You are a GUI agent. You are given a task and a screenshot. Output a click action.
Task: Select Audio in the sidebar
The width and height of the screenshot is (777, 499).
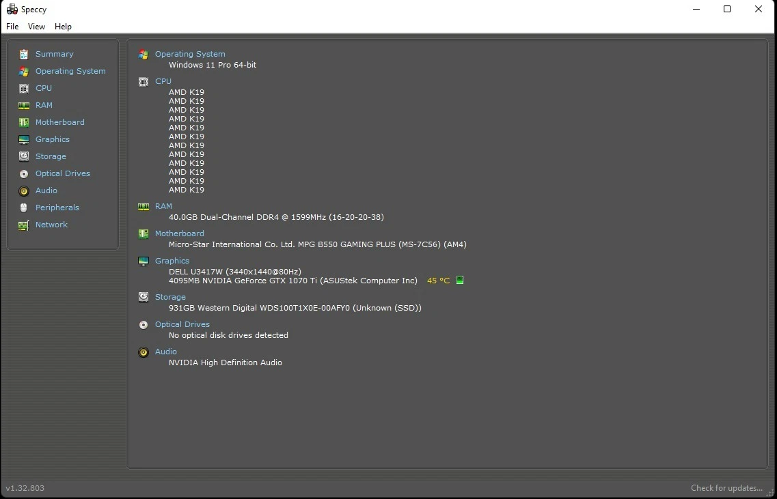(46, 190)
